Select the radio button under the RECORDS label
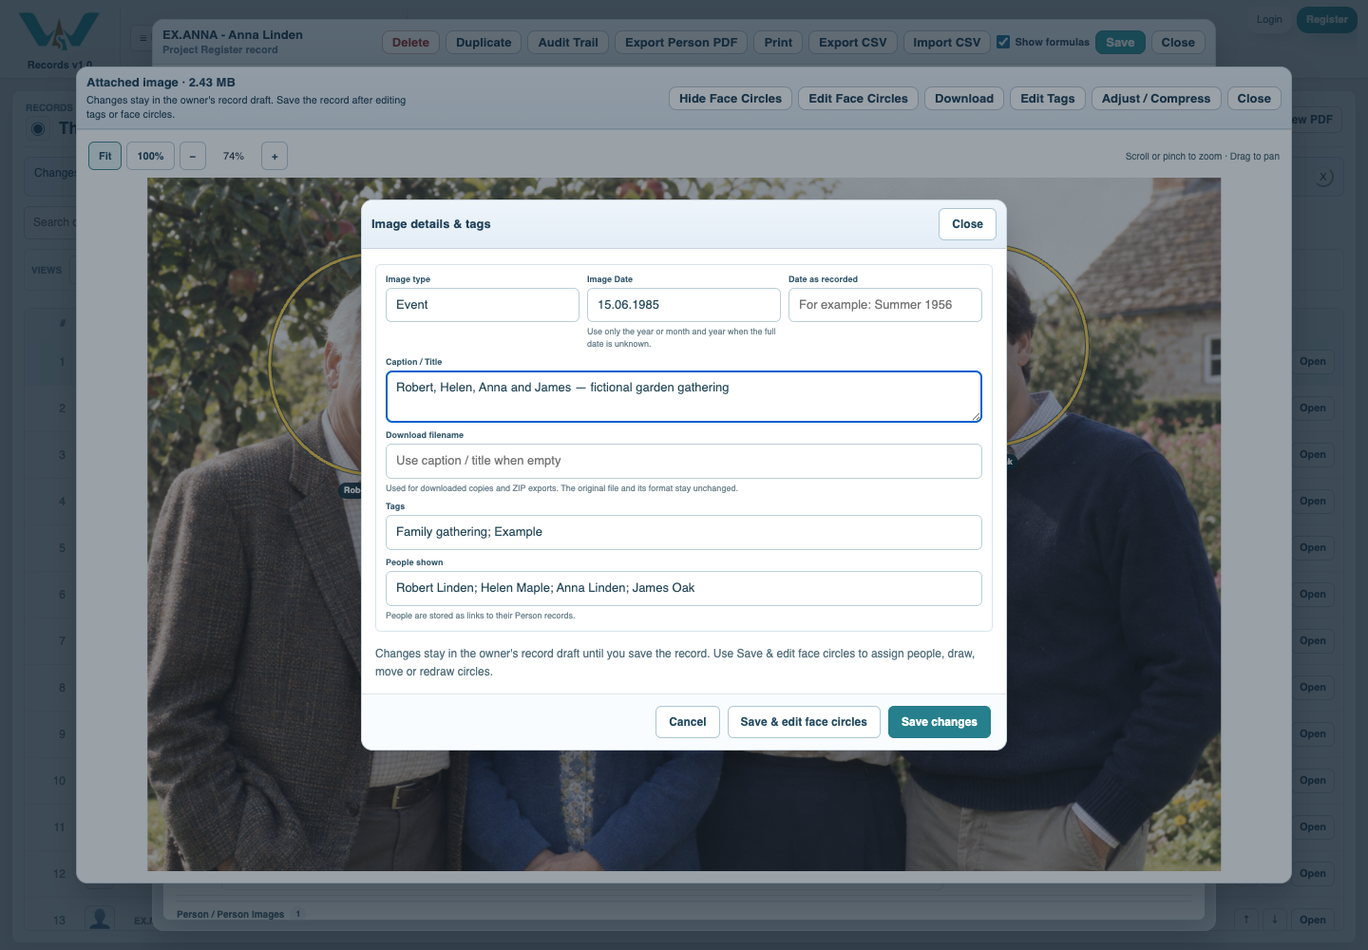The width and height of the screenshot is (1368, 950). point(38,128)
